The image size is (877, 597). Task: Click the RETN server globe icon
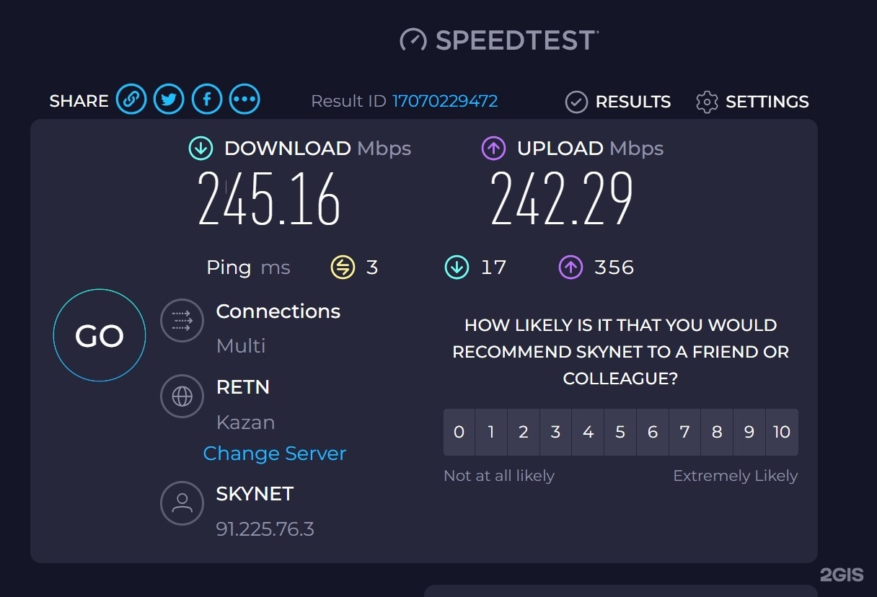tap(182, 396)
